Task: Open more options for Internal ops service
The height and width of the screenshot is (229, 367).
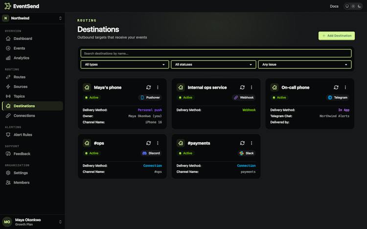Action: pyautogui.click(x=252, y=87)
